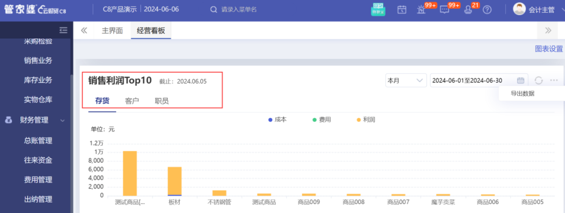Click the tallest bar for 测试商品[...
Screen dimensions: 565x213
tap(130, 173)
